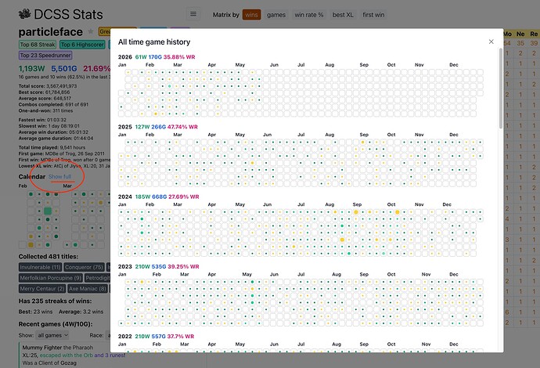540x368 pixels.
Task: Click the 2025 year heading
Action: click(124, 127)
